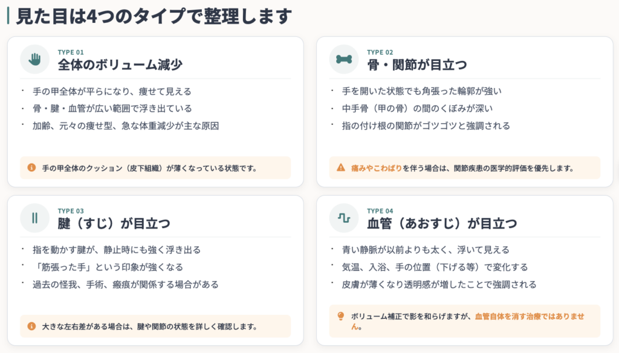619x353 pixels.
Task: Select the 骨・関節が目立つ heading
Action: pos(417,65)
